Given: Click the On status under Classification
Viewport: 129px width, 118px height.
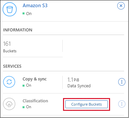Looking at the screenshot, I should click(x=27, y=107).
